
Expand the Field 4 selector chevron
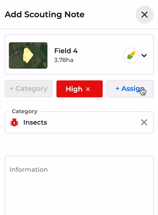(144, 55)
